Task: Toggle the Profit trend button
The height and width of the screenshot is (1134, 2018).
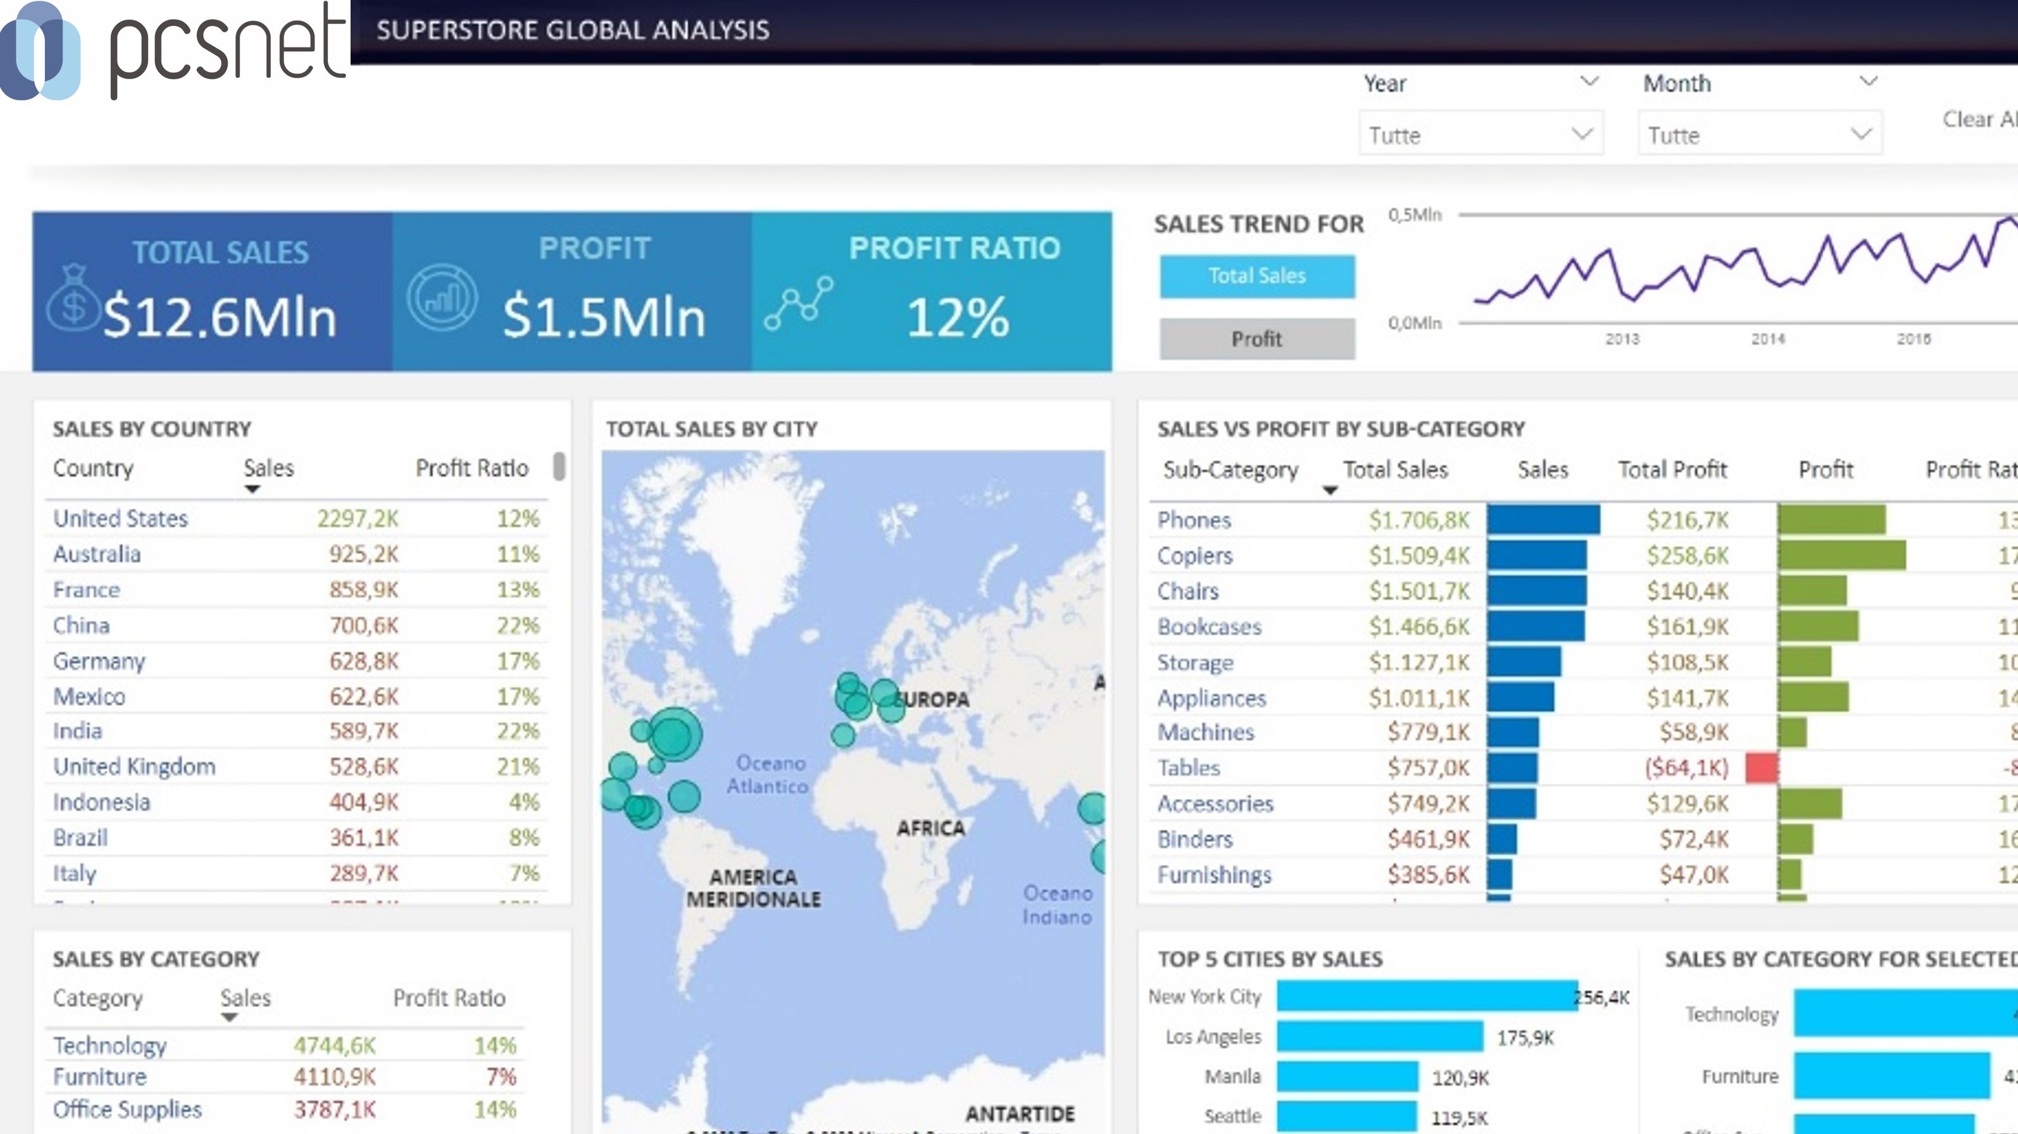Action: (x=1257, y=339)
